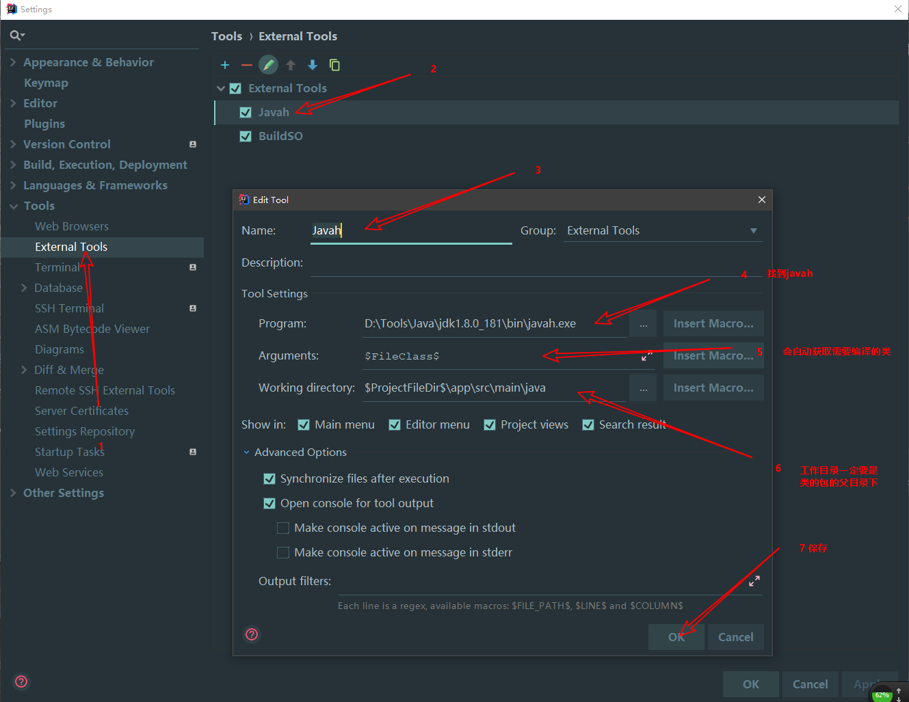
Task: Collapse the Advanced Options section
Action: (x=247, y=453)
